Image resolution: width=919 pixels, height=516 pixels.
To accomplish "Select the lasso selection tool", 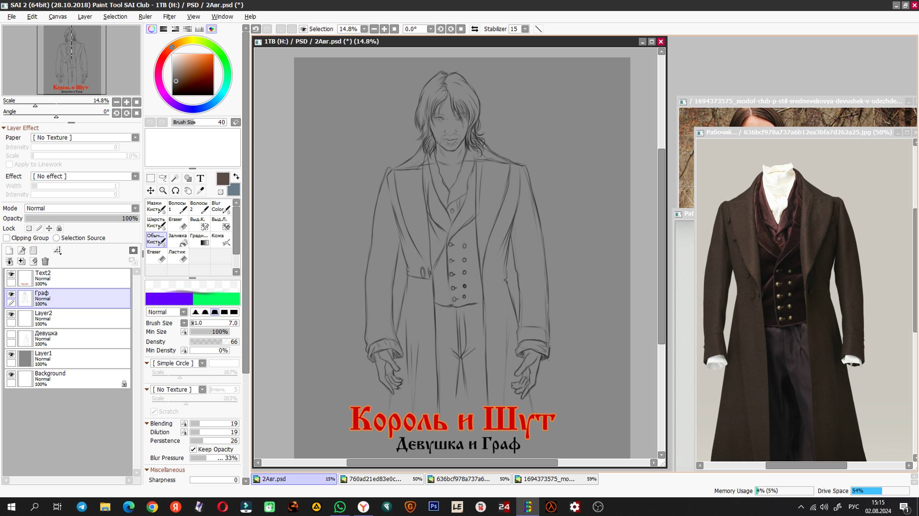I will point(163,178).
